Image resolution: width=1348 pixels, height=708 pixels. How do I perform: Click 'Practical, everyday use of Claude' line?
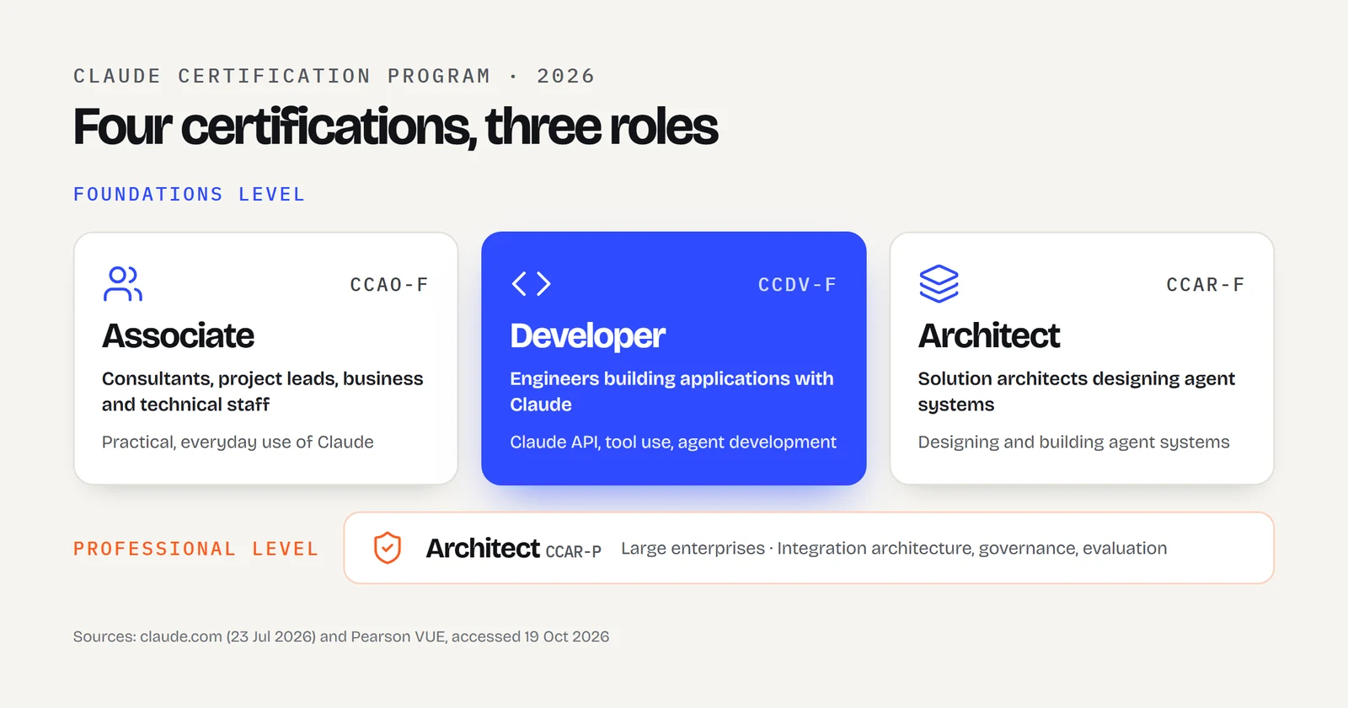(238, 442)
